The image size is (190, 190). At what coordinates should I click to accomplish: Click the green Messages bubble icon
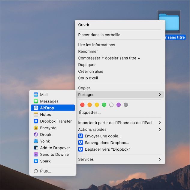(x=36, y=101)
